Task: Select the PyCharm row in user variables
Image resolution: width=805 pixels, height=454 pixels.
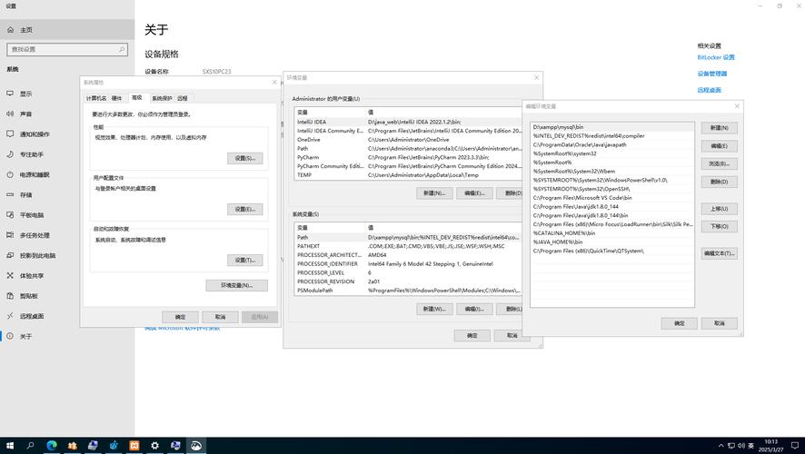Action: click(x=409, y=157)
